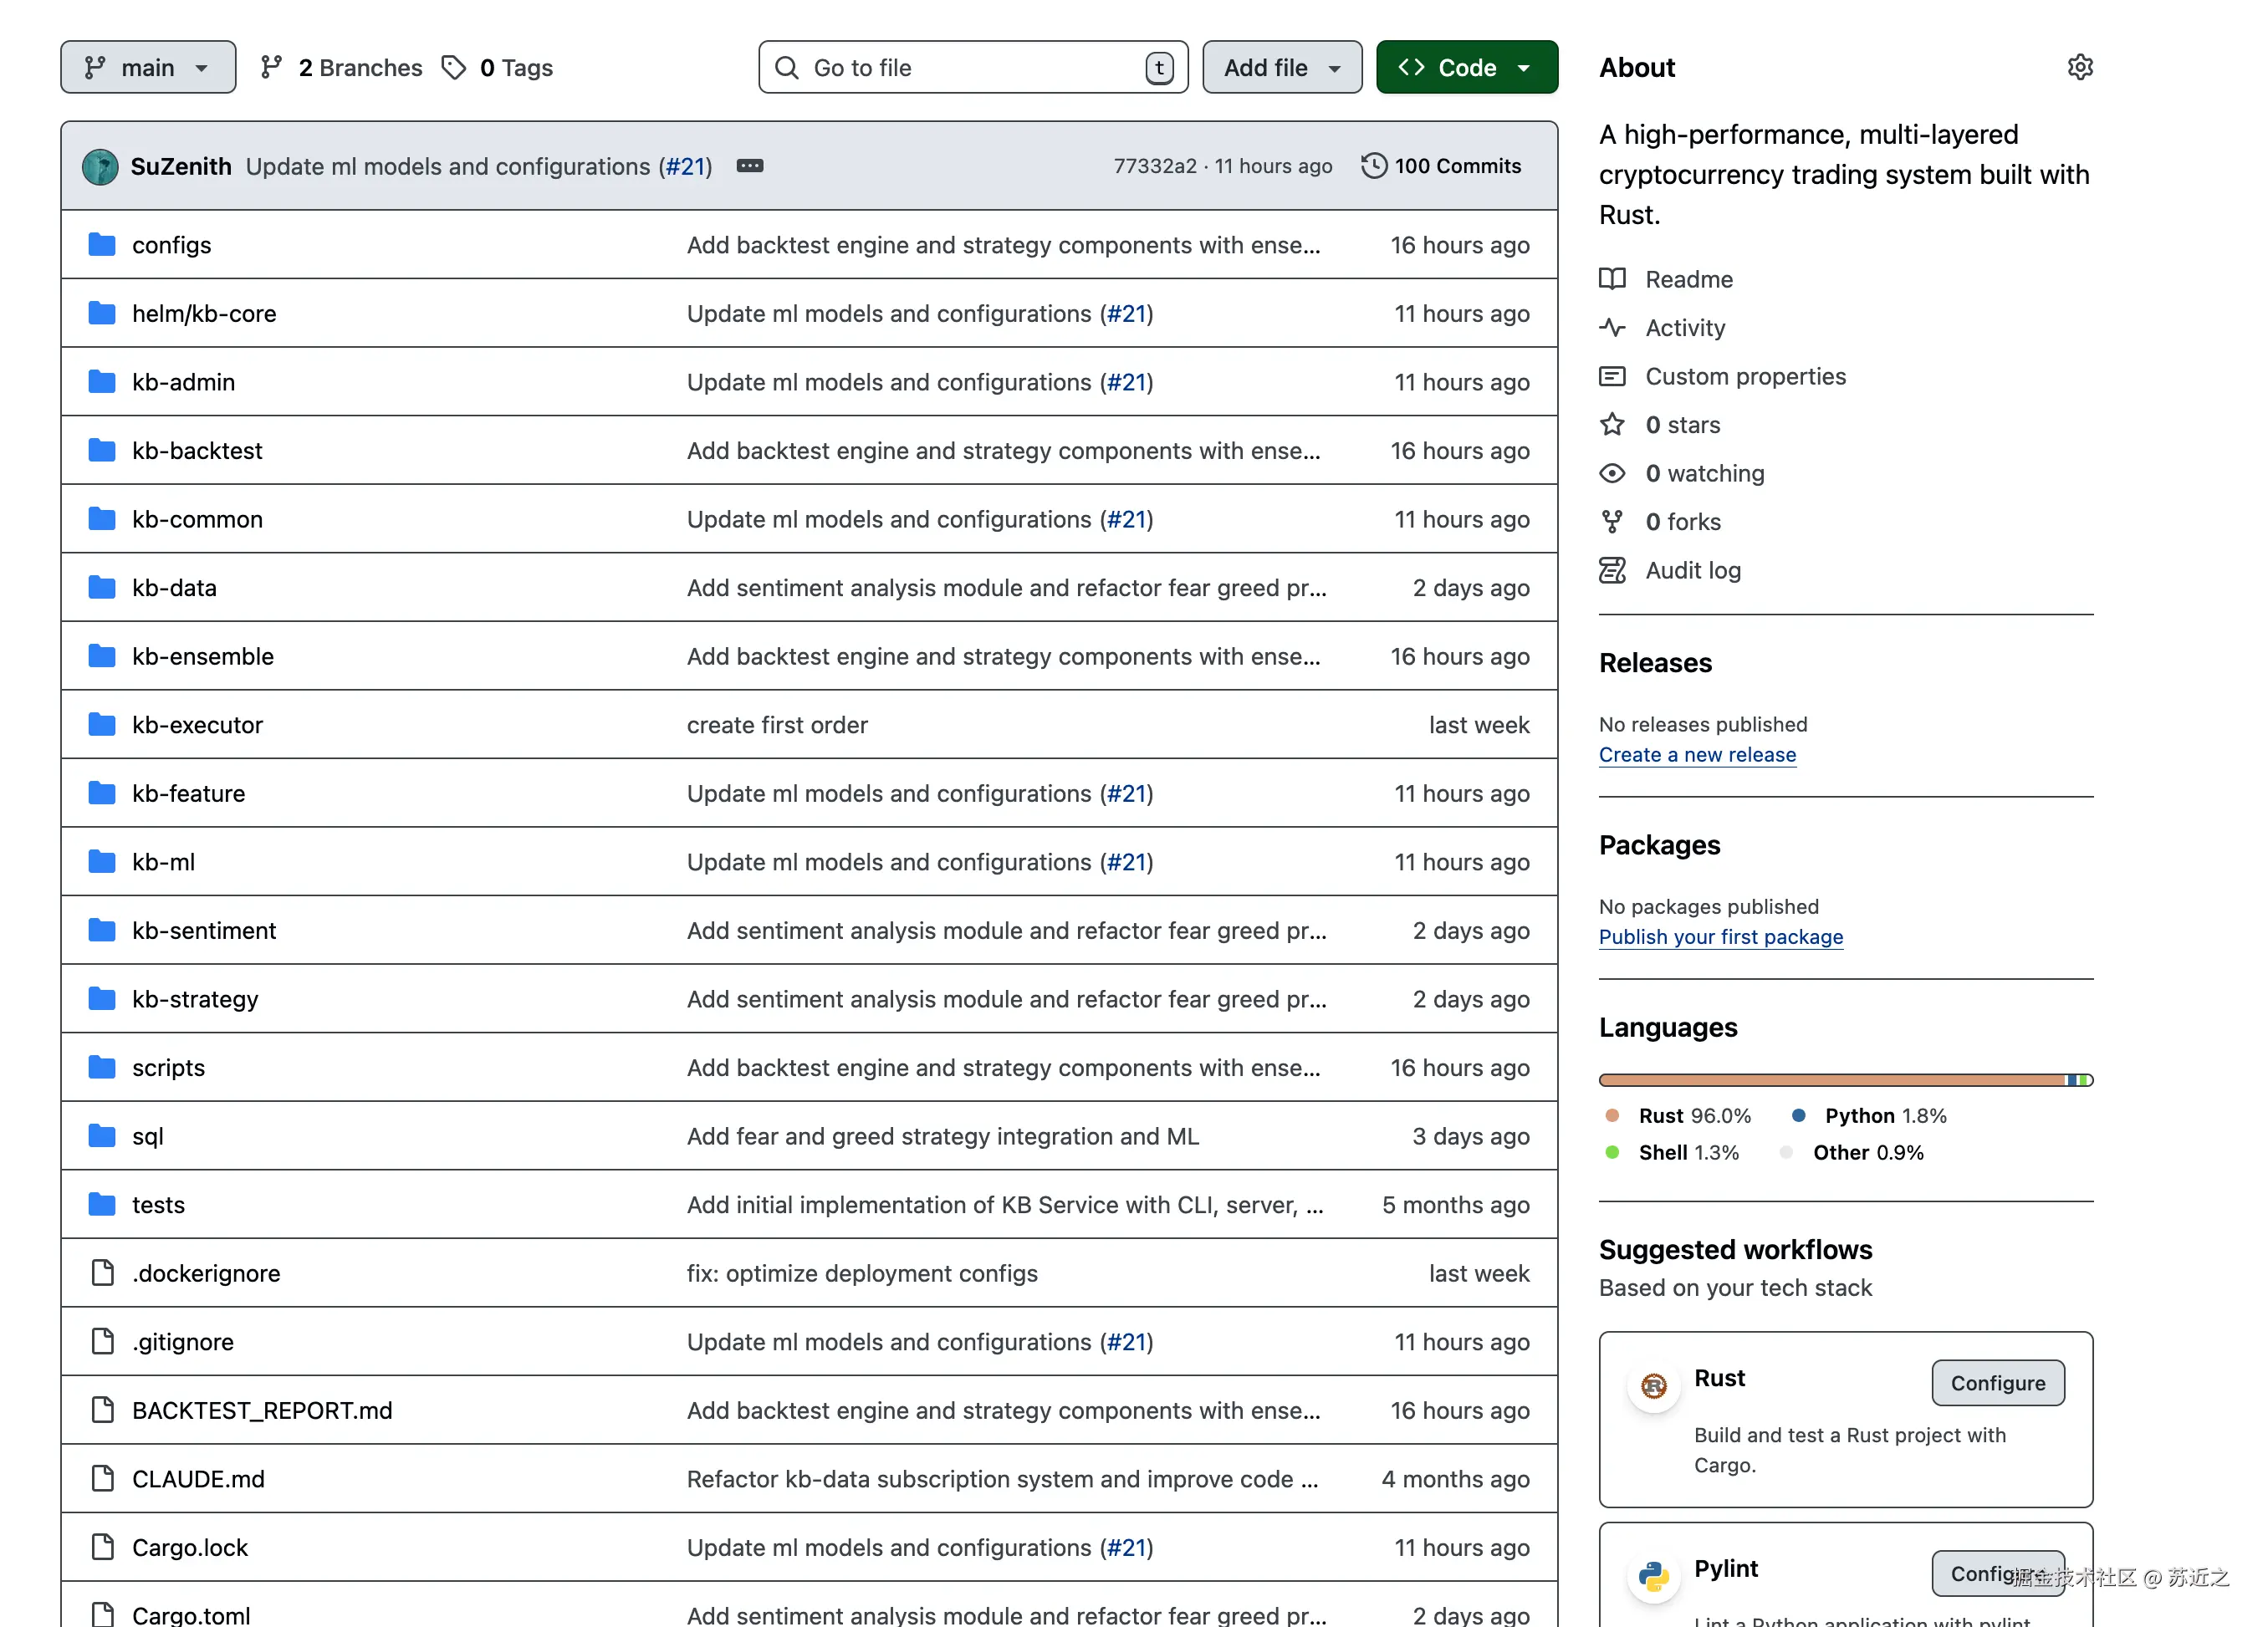This screenshot has height=1627, width=2268.
Task: Open pull request #21 link in the latest commit
Action: [685, 166]
